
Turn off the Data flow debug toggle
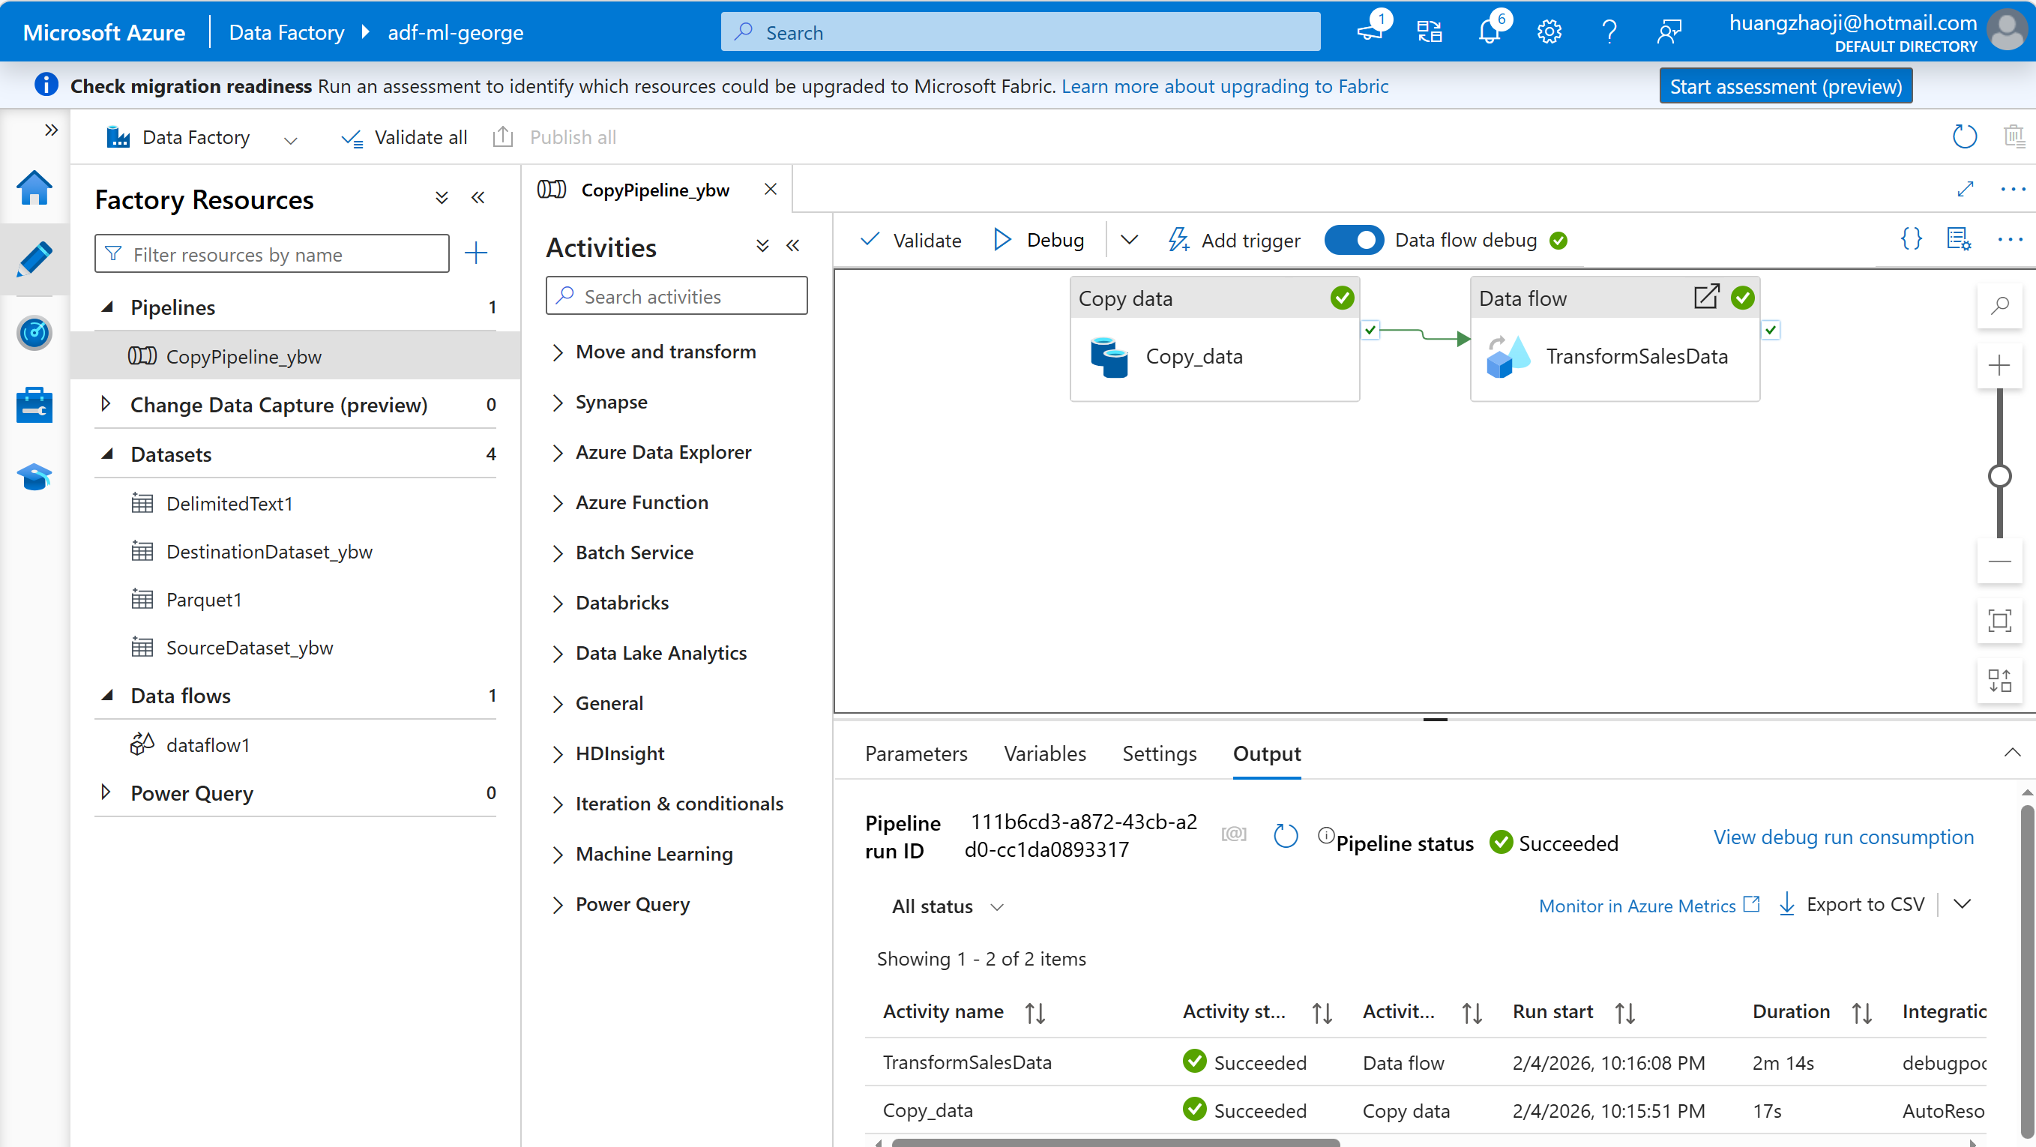1353,241
